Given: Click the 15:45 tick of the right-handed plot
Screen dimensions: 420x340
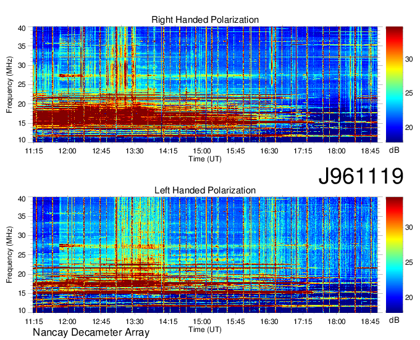Looking at the screenshot, I should [236, 151].
